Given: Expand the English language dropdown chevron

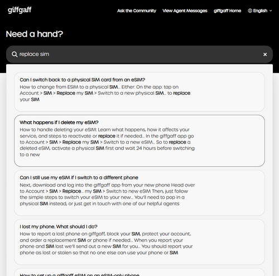Looking at the screenshot, I should (271, 11).
